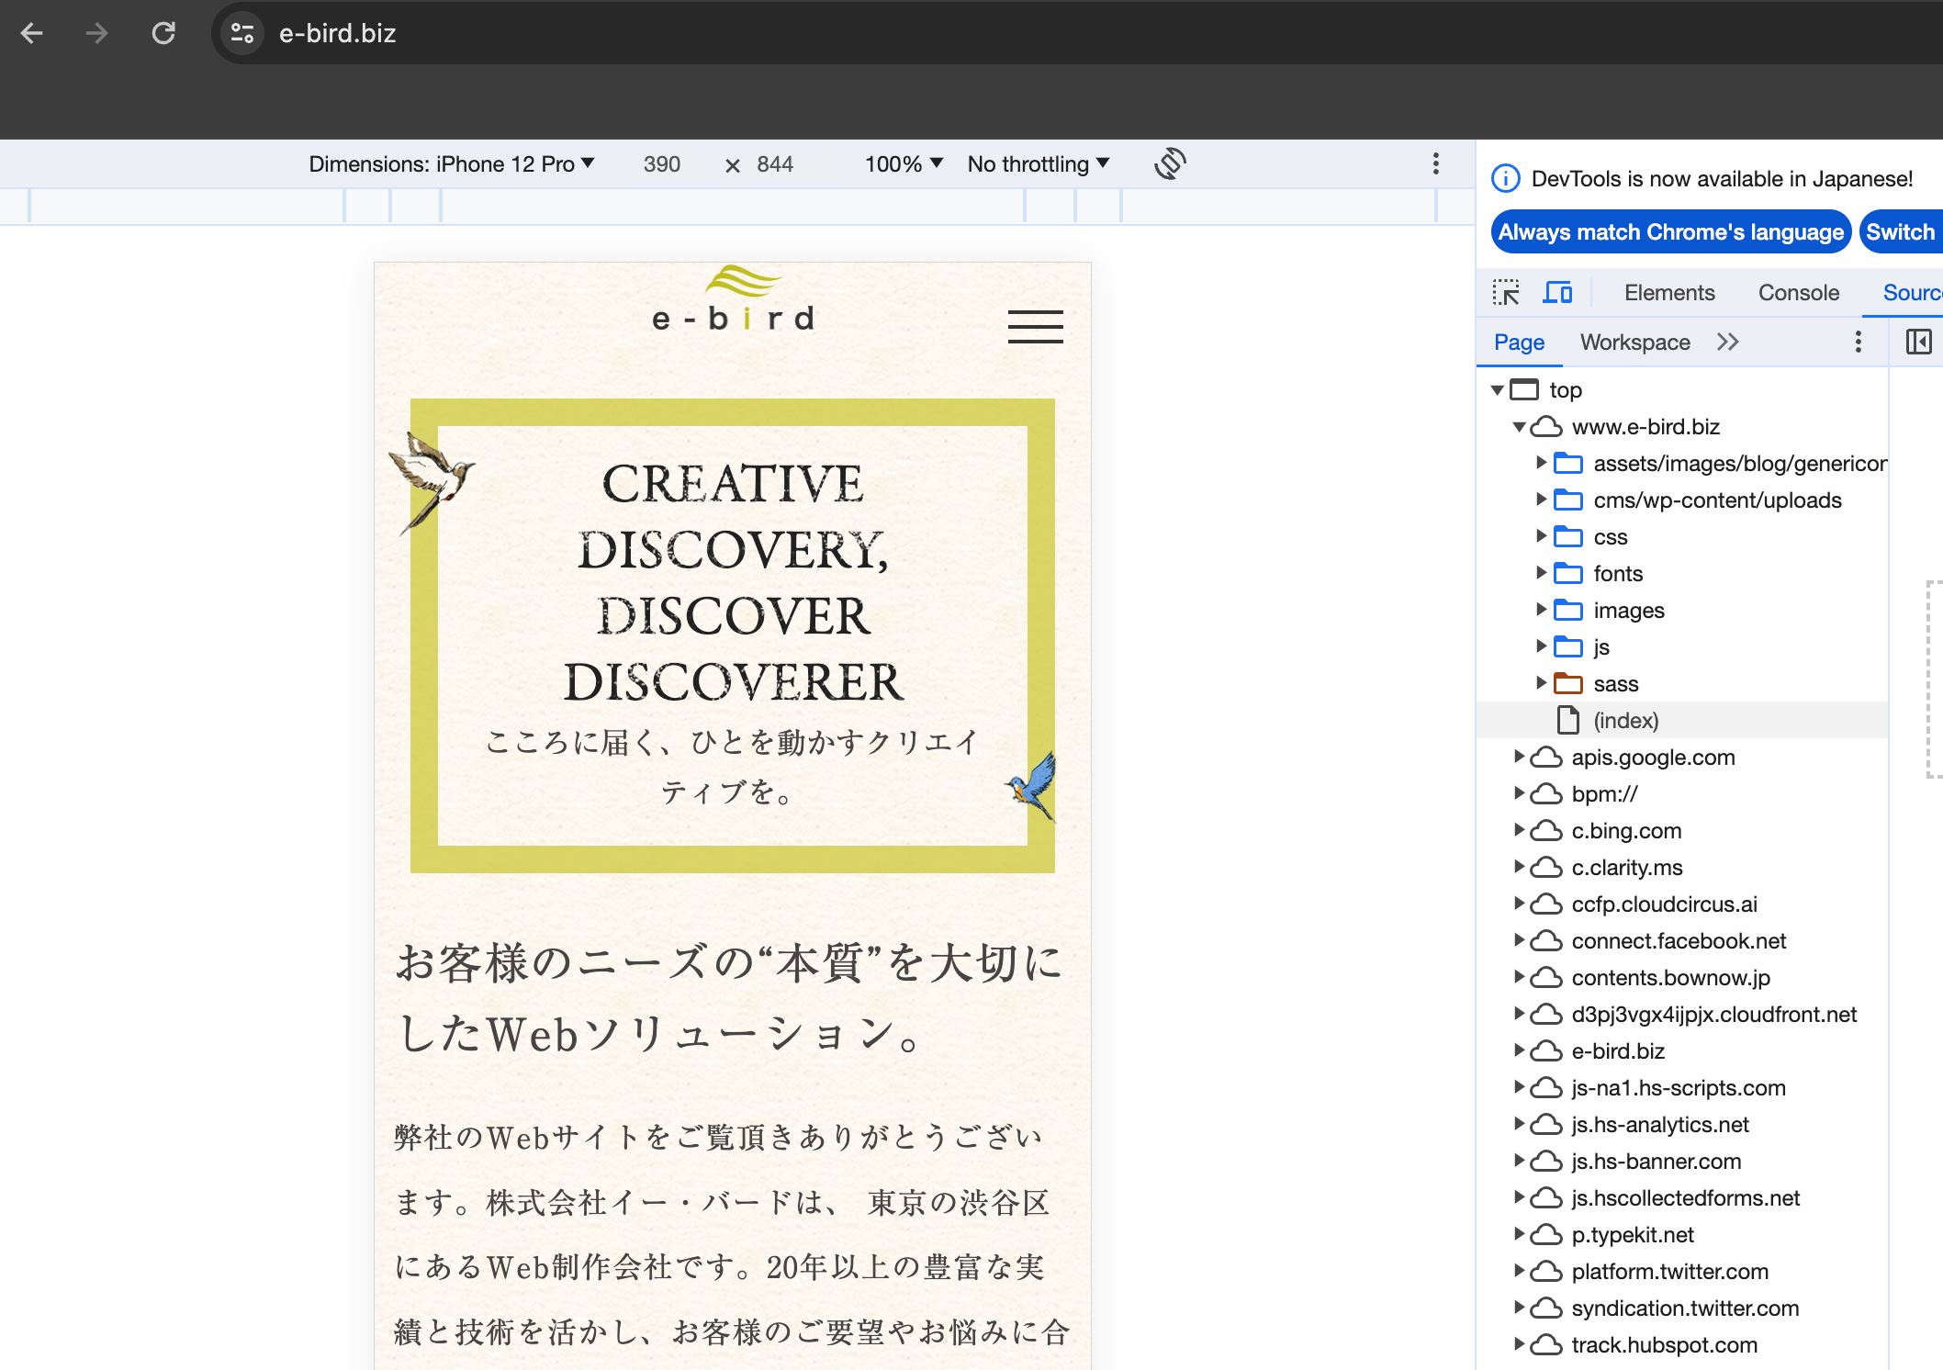Image resolution: width=1943 pixels, height=1370 pixels.
Task: Switch to the Workspace tab
Action: pos(1634,342)
